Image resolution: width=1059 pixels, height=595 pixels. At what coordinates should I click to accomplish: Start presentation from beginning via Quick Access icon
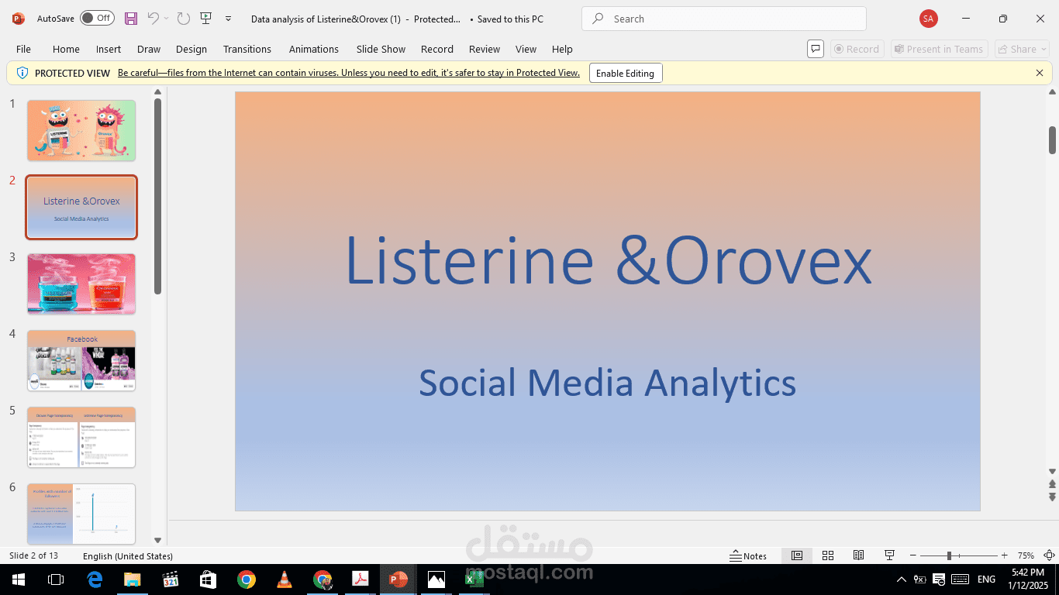205,18
